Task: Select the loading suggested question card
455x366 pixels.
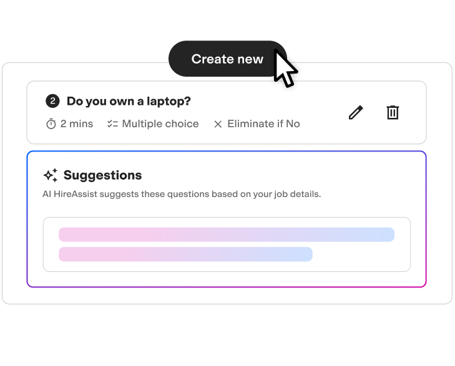Action: [x=227, y=244]
